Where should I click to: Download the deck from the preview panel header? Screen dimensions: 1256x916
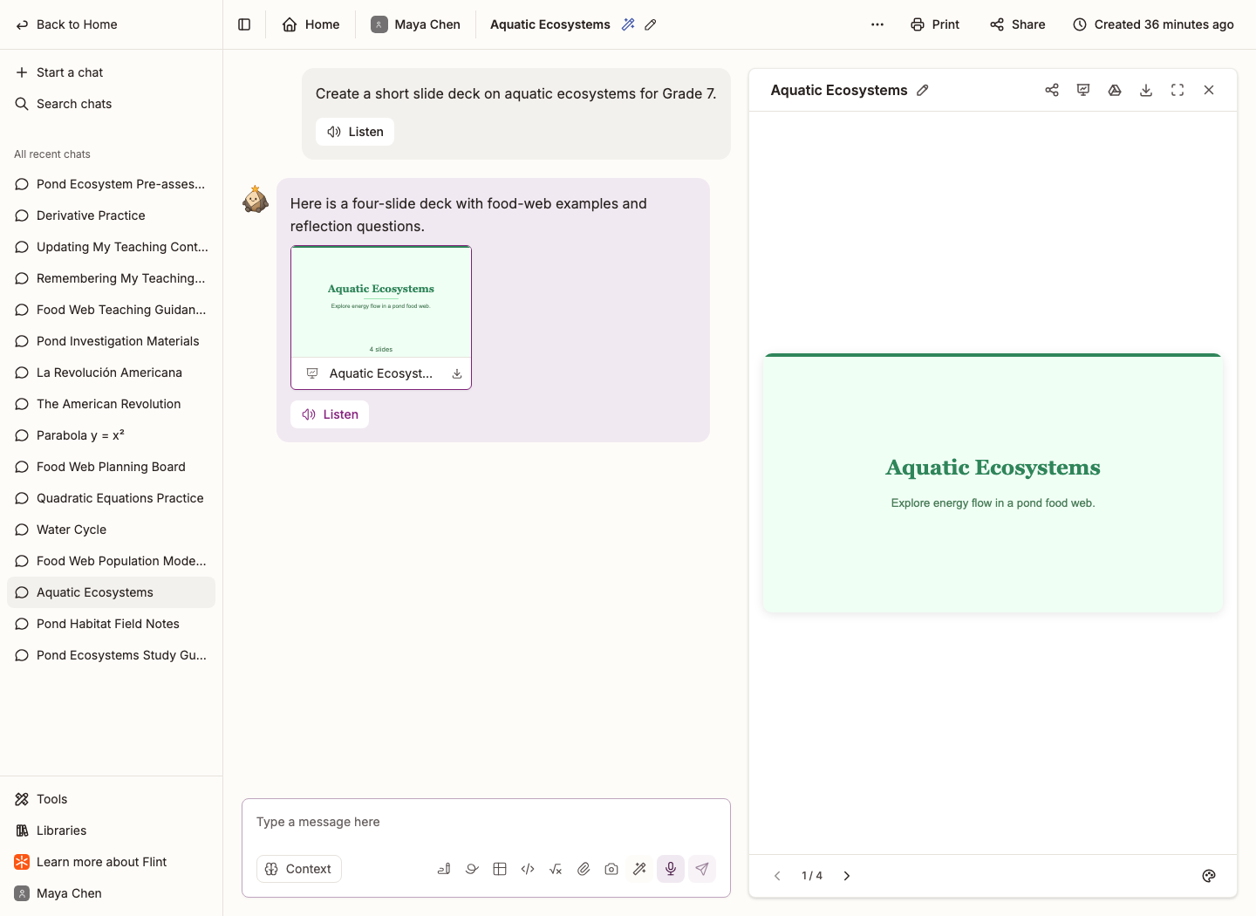pos(1146,90)
